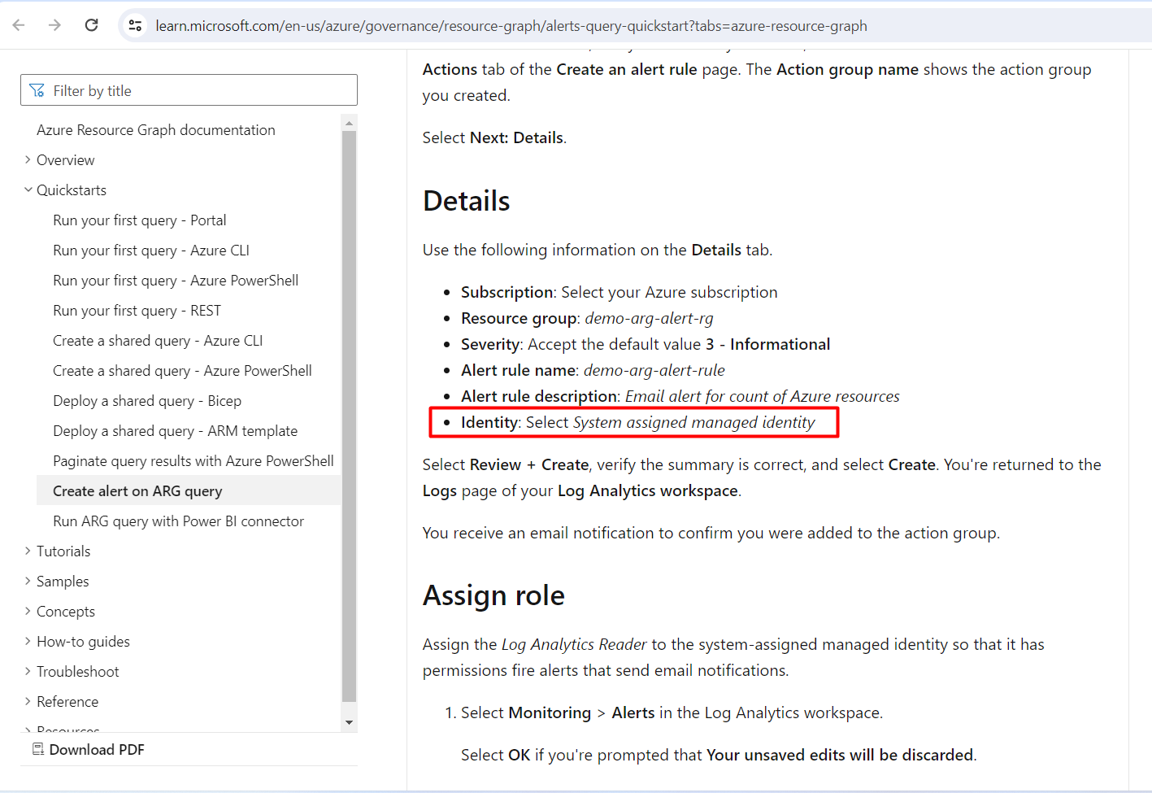Viewport: 1152px width, 793px height.
Task: Open Run your first query - Azure CLI
Action: coord(151,251)
